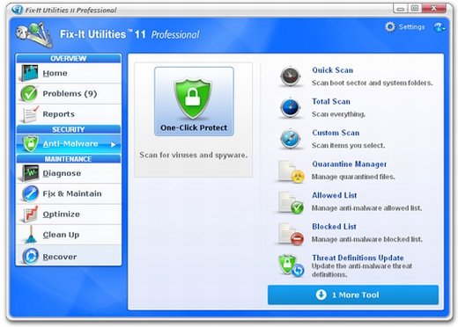Open the Fix & Maintain section
Viewport: 458px width, 327px height.
tap(69, 193)
